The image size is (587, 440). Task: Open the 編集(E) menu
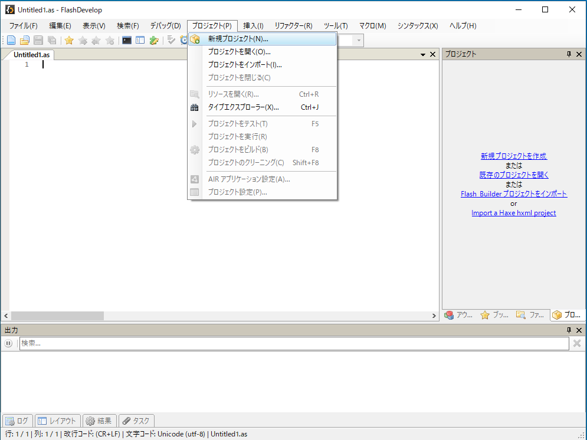coord(60,26)
